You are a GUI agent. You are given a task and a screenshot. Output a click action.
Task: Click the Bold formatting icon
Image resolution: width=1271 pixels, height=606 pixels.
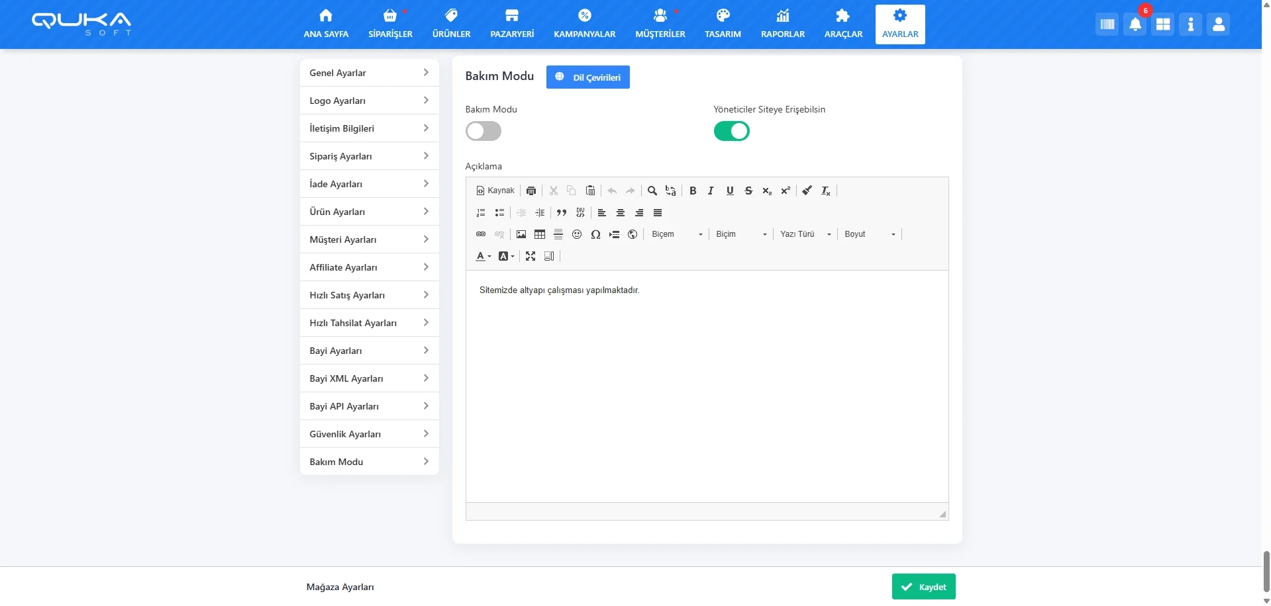[693, 191]
